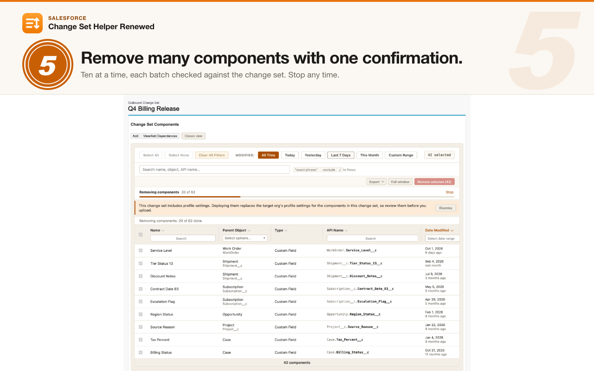
Task: Select the Billing Status component name
Action: [x=161, y=352]
